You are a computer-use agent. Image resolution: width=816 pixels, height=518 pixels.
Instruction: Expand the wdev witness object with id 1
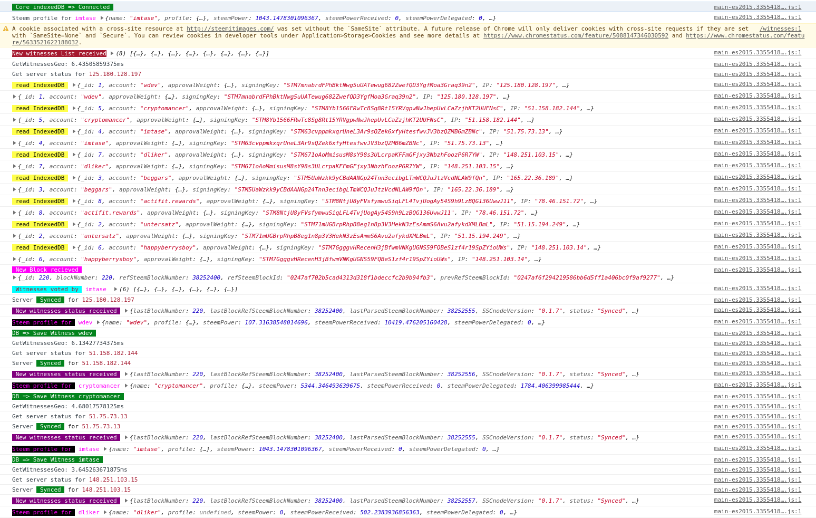[x=14, y=97]
